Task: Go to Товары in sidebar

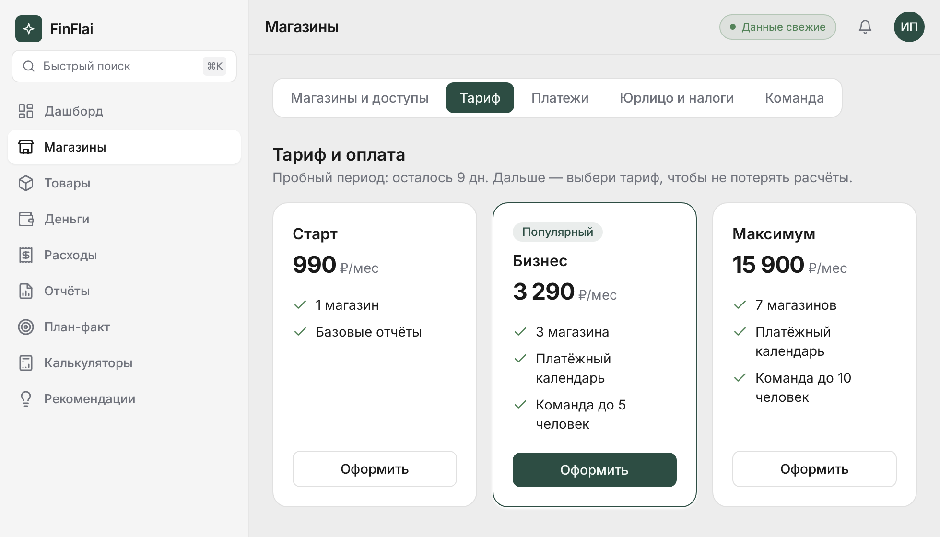Action: pyautogui.click(x=124, y=183)
